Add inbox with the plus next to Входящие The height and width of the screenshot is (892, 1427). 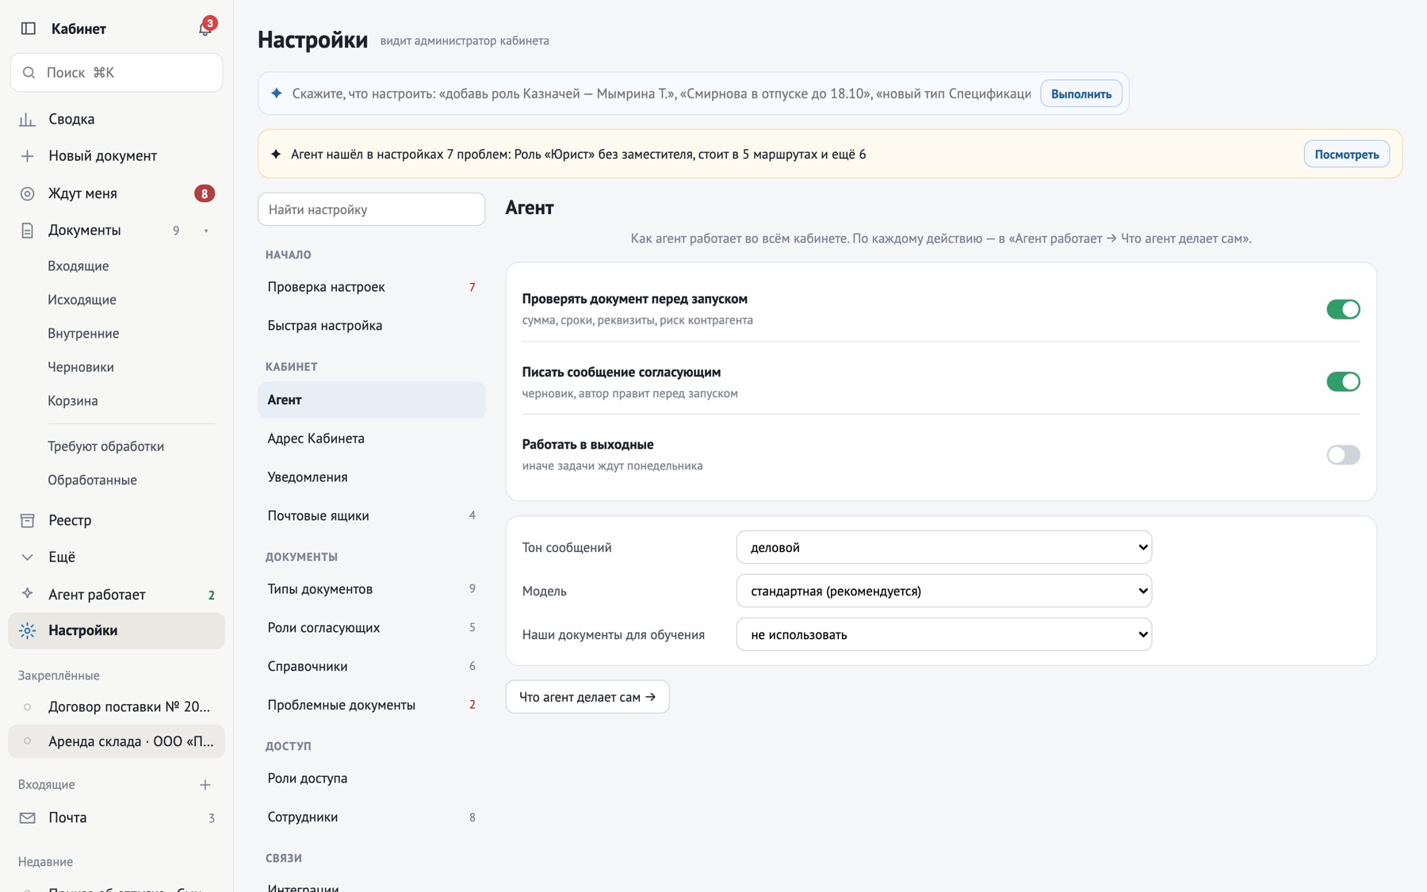(205, 785)
